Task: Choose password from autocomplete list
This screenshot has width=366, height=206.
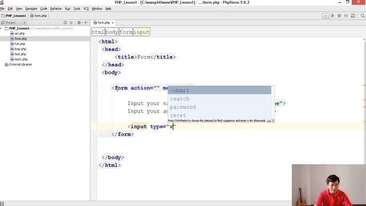Action: 220,107
